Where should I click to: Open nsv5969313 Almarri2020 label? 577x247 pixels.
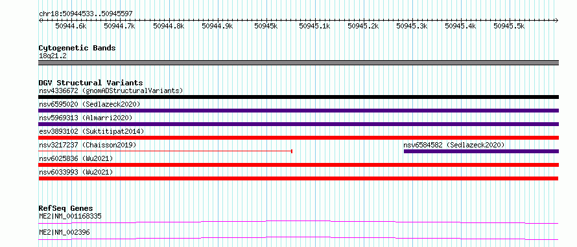pyautogui.click(x=86, y=118)
